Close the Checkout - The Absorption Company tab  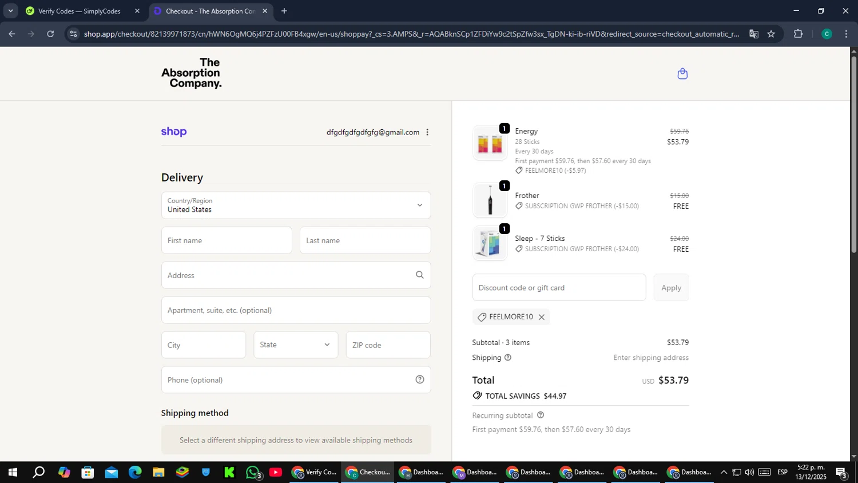click(x=265, y=11)
